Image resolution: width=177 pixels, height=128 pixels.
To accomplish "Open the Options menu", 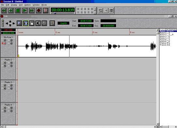I will coord(27,5).
